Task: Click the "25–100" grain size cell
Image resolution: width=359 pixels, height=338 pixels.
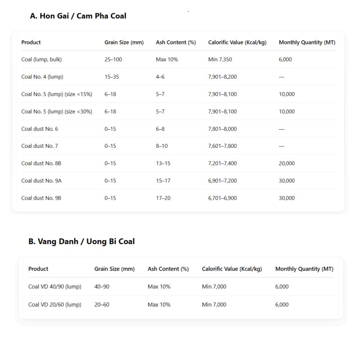Action: (x=113, y=60)
